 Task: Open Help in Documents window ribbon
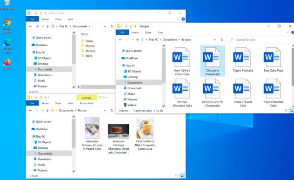183,19
